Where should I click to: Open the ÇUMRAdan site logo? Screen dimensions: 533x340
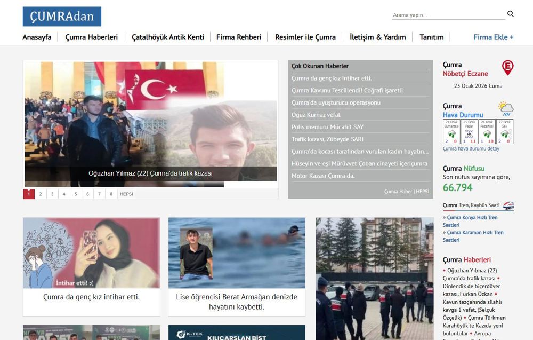(x=62, y=17)
